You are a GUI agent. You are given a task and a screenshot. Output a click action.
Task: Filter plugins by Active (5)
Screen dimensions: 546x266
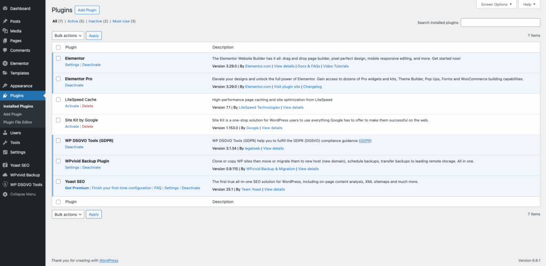[76, 21]
